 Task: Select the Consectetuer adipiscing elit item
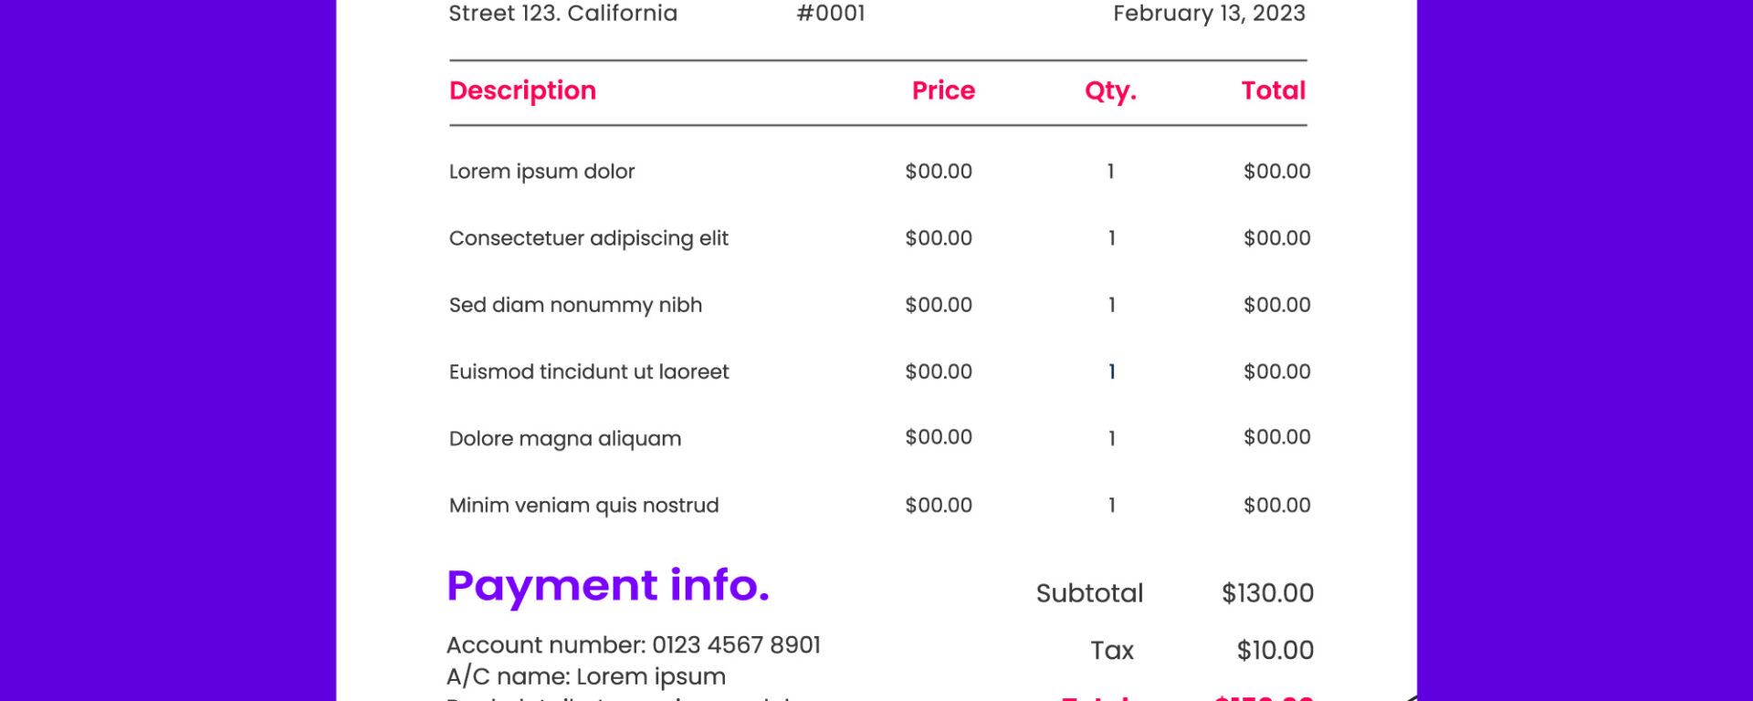point(588,238)
